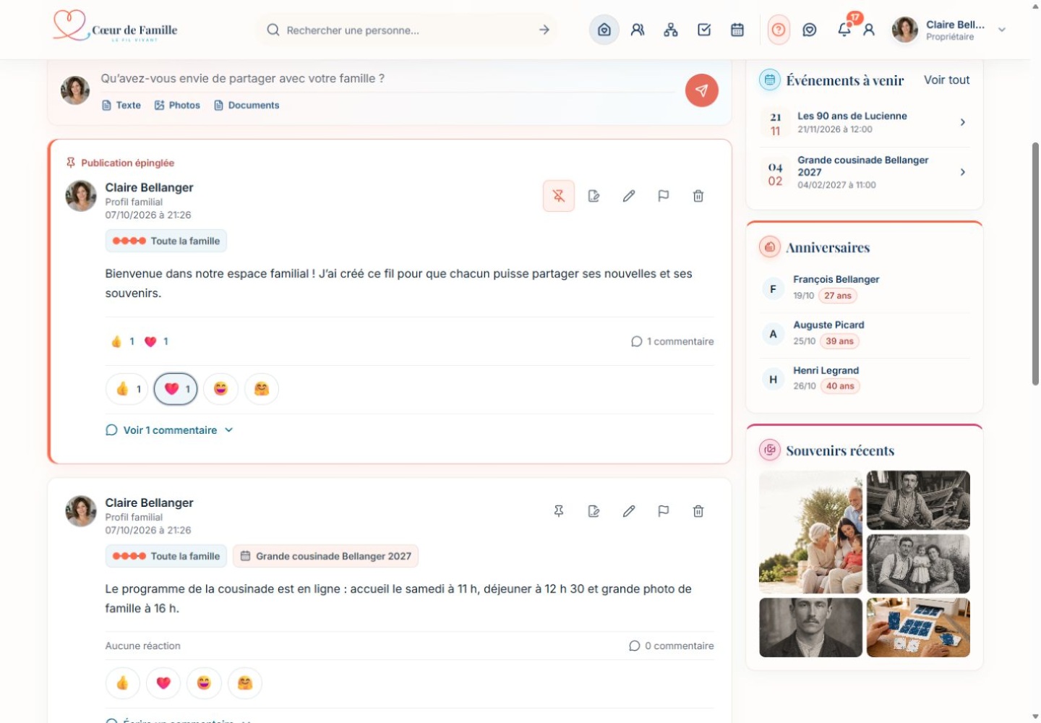The image size is (1041, 723).
Task: Open the family tree icon in navbar
Action: tap(671, 30)
